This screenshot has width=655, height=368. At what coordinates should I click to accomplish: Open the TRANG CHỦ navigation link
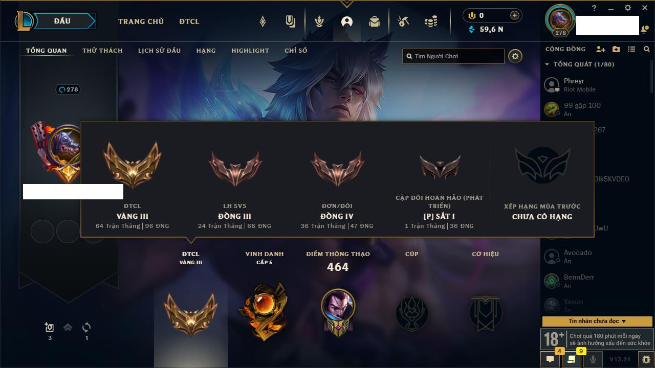(141, 21)
